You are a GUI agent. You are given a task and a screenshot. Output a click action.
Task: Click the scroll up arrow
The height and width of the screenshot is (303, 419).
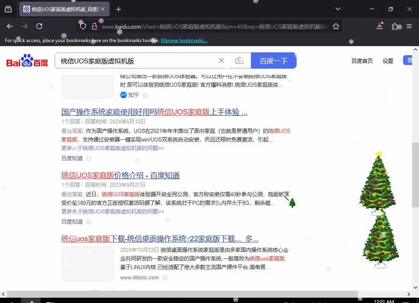pyautogui.click(x=415, y=49)
